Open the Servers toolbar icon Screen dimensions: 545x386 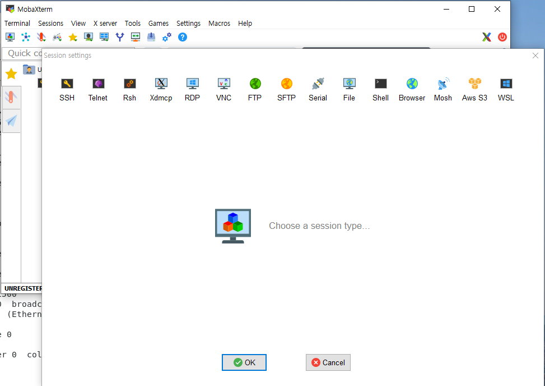tap(26, 37)
